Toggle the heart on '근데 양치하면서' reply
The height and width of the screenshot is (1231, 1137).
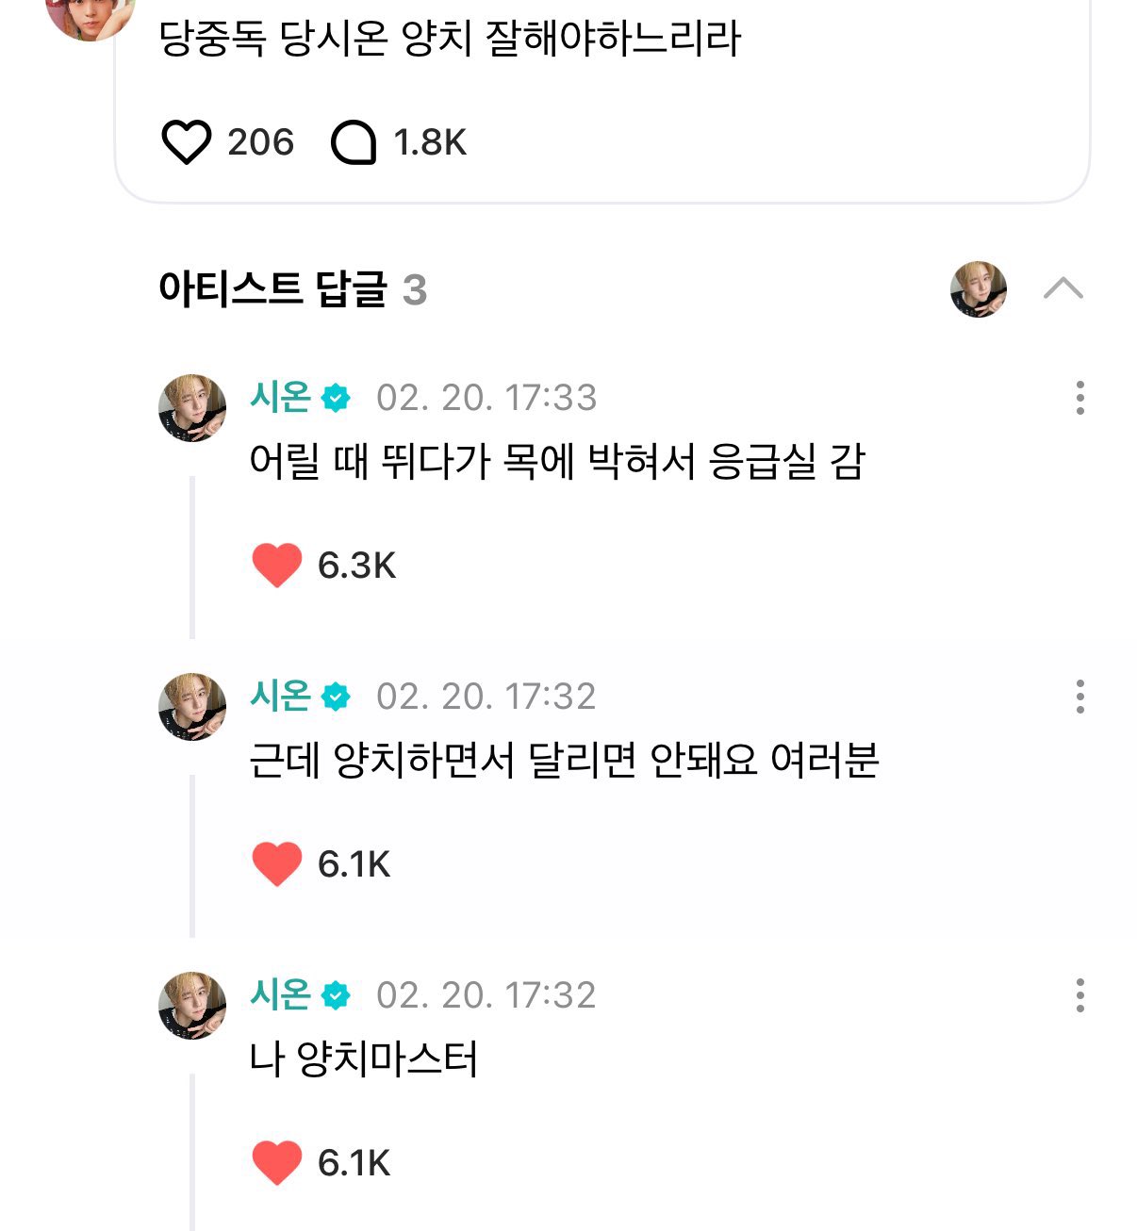tap(277, 863)
